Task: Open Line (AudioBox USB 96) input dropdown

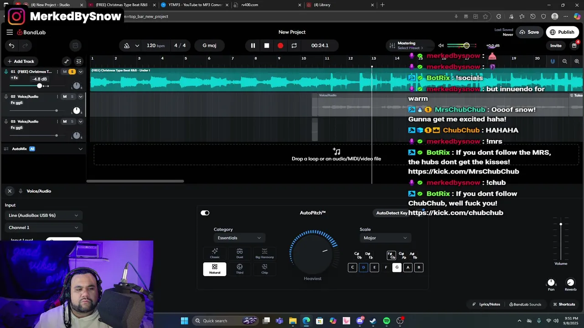Action: pos(43,215)
